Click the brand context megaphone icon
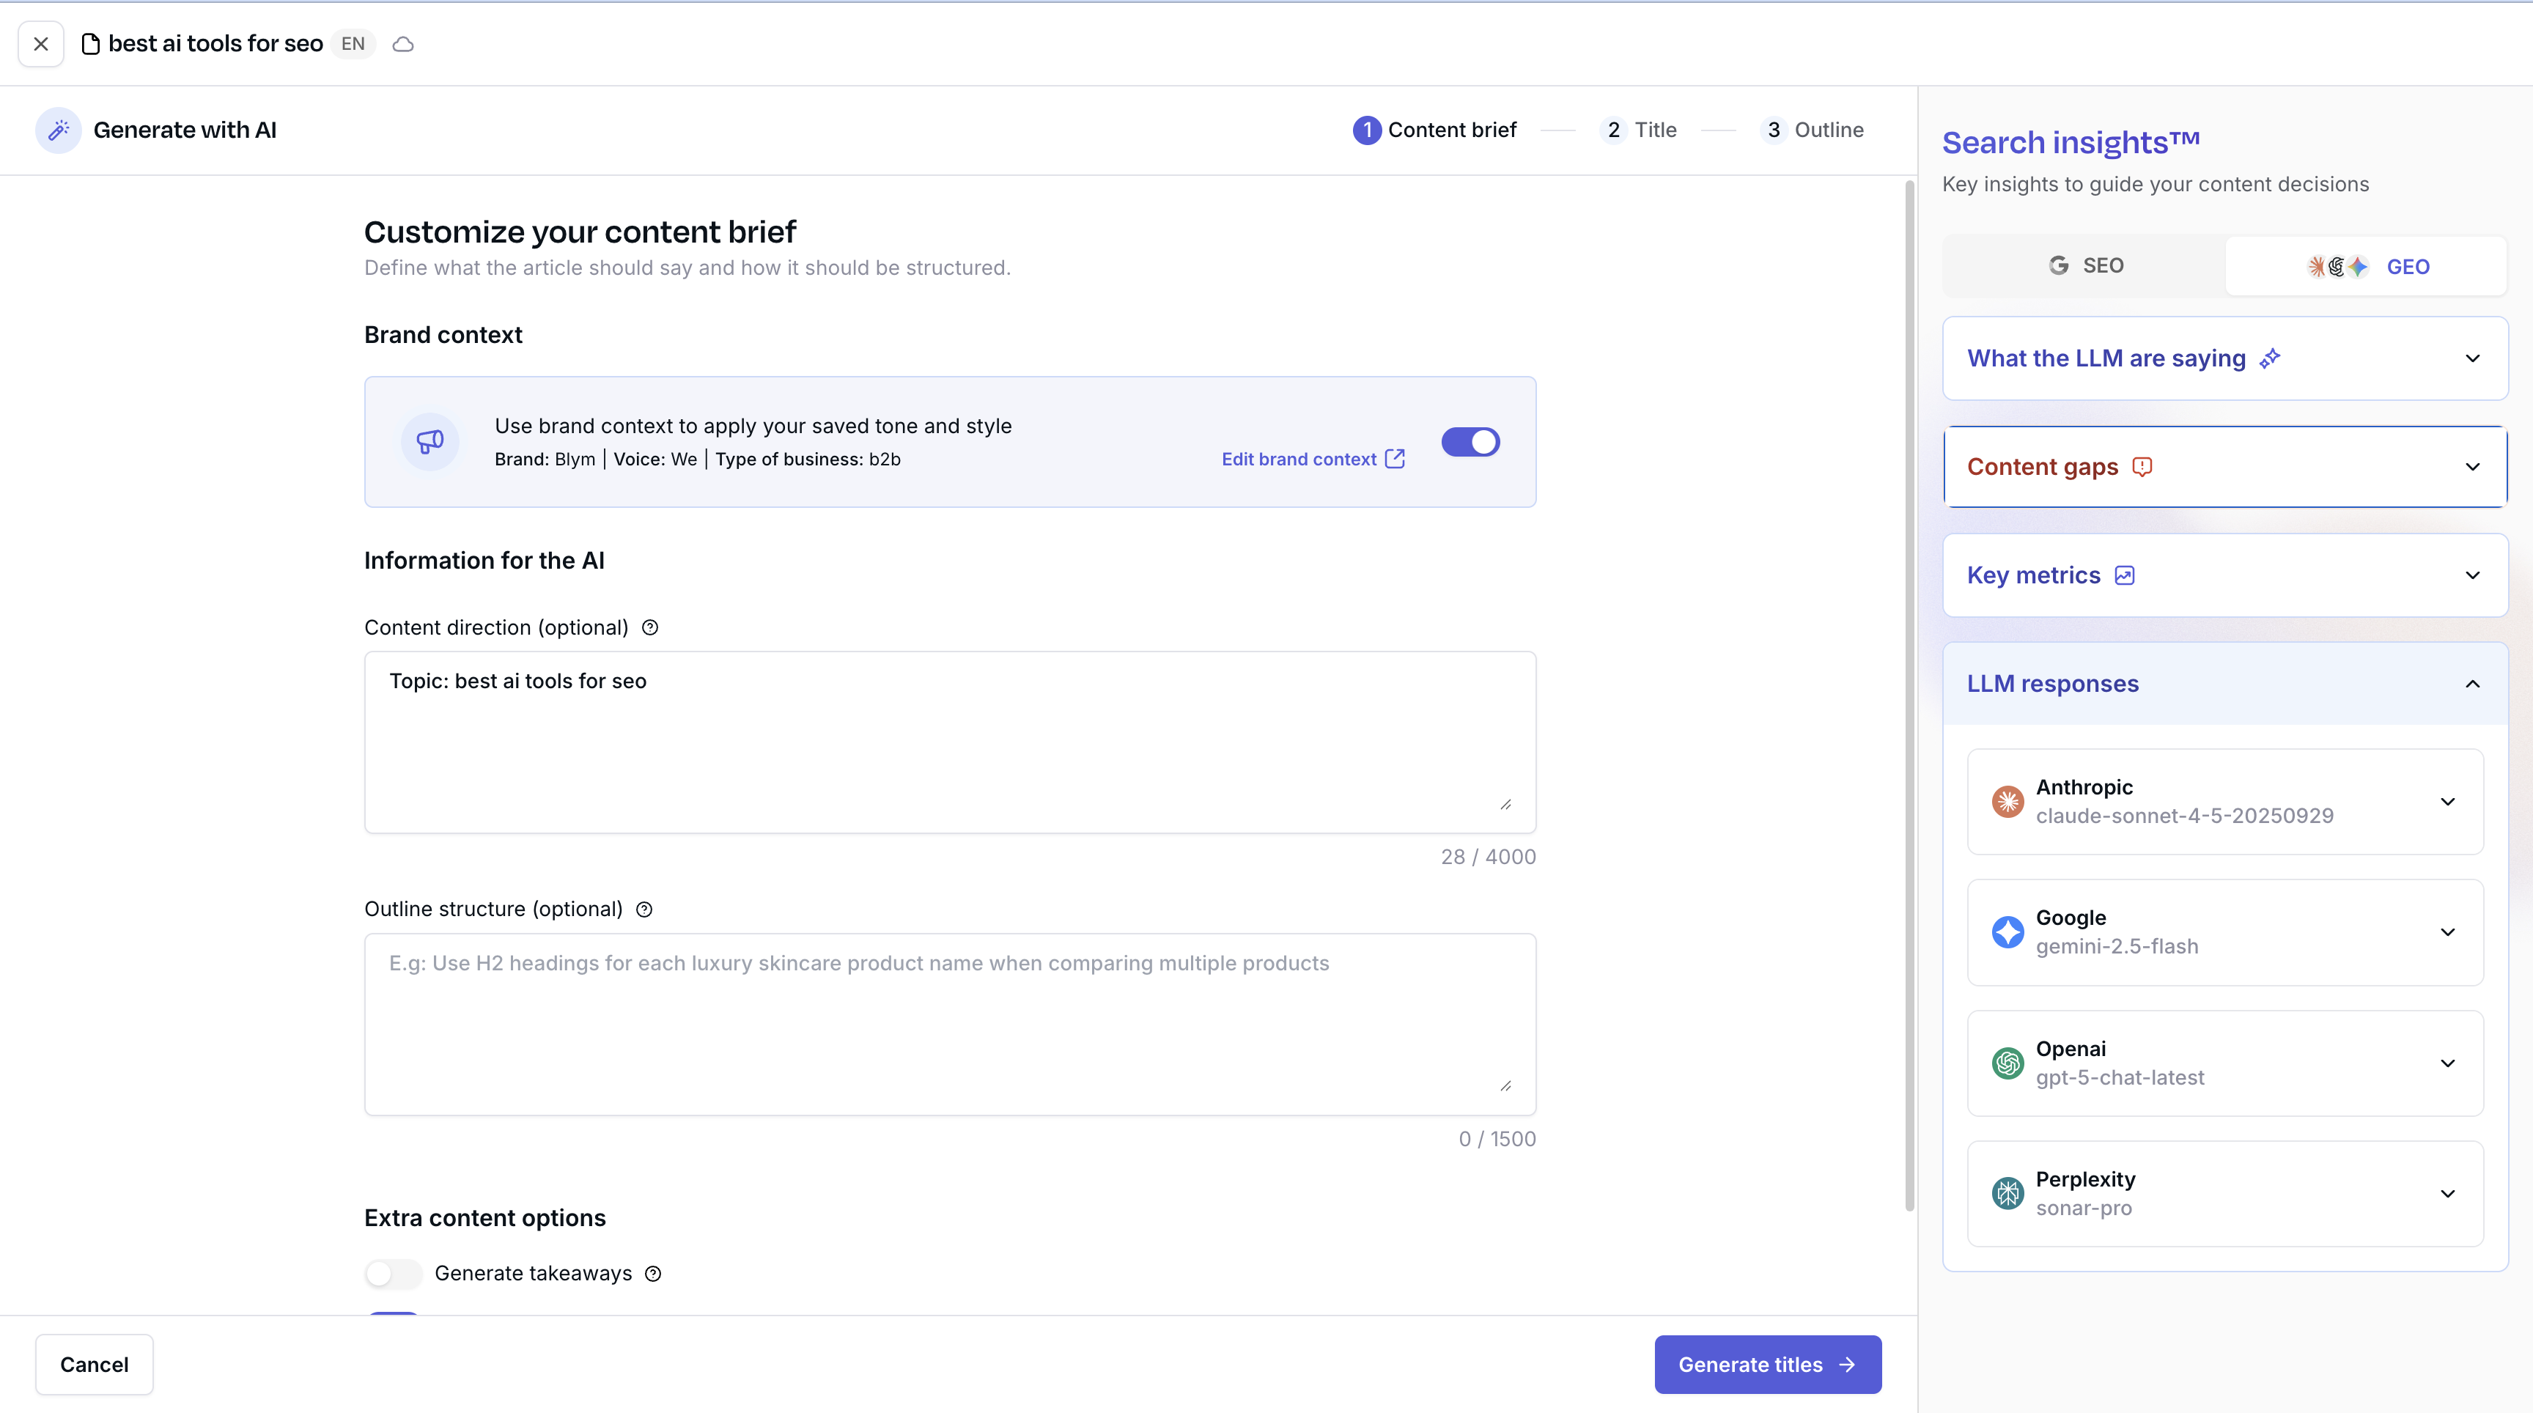The width and height of the screenshot is (2533, 1413). pos(429,441)
